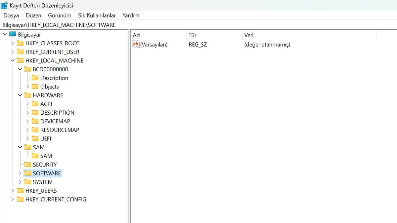Open the Sık Kullanılanlar menu
Image resolution: width=397 pixels, height=223 pixels.
pos(97,15)
